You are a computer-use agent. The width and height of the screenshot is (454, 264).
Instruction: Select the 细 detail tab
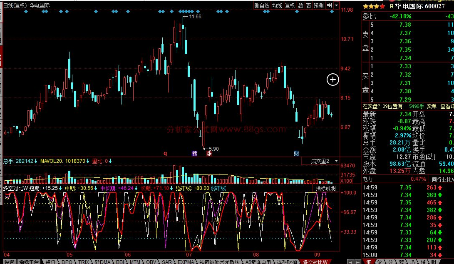369,262
